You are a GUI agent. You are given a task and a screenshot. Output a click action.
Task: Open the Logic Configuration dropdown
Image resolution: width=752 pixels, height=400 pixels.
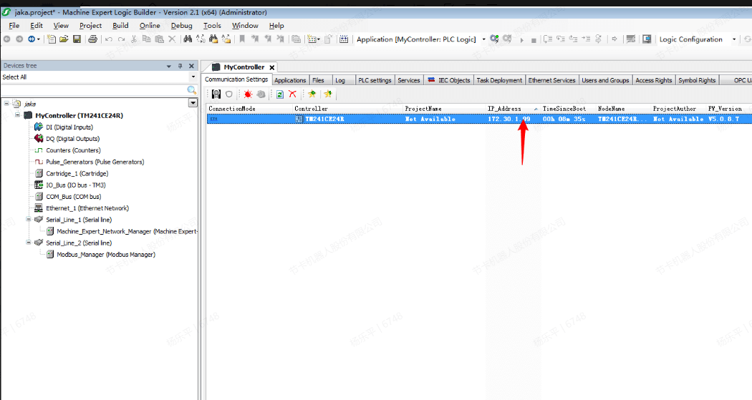(x=734, y=39)
